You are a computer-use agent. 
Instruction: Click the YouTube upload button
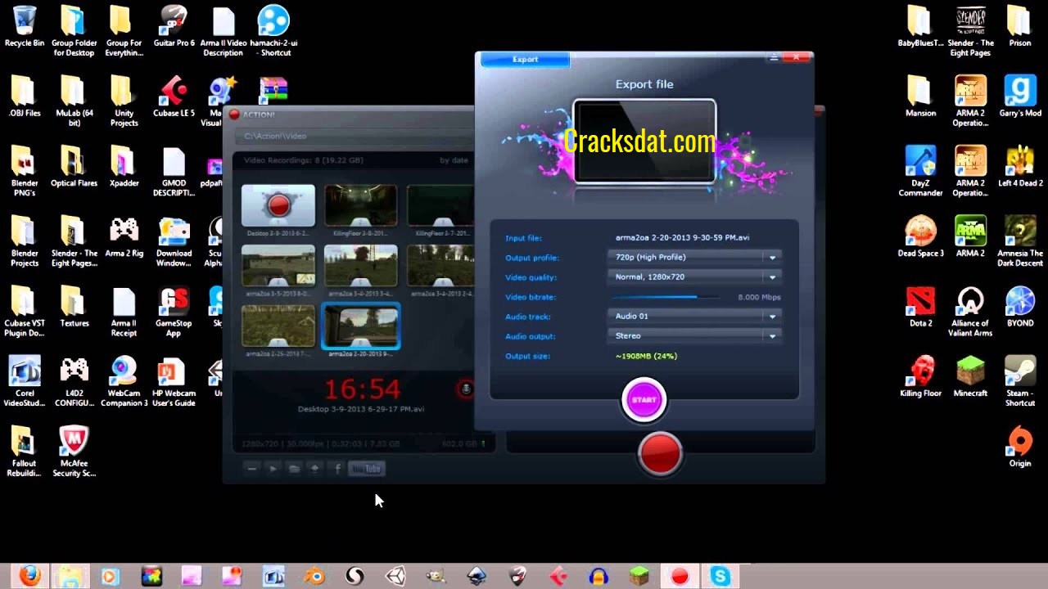pyautogui.click(x=366, y=469)
